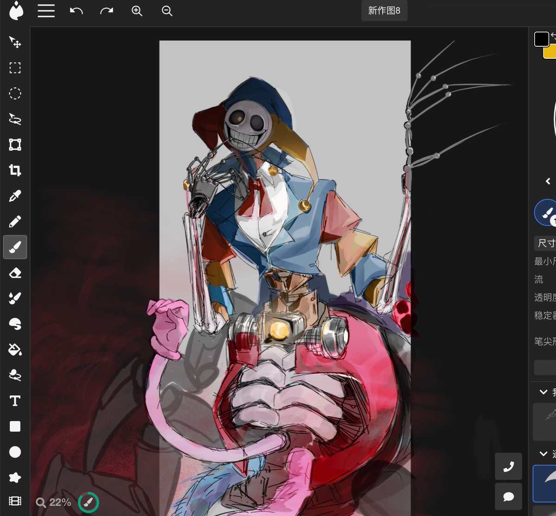Select the Star shape tool
Screen dimensions: 556x516
(x=15, y=477)
